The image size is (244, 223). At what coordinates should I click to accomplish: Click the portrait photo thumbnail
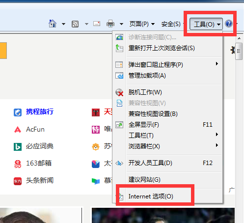(41, 215)
